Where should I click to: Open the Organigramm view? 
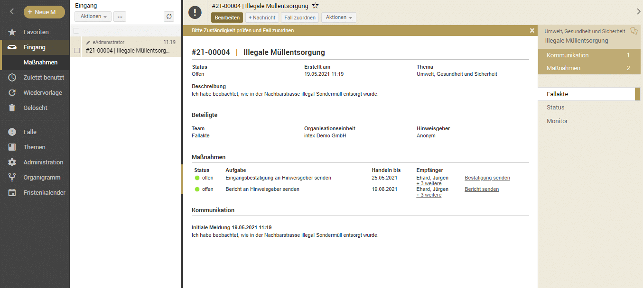[42, 178]
